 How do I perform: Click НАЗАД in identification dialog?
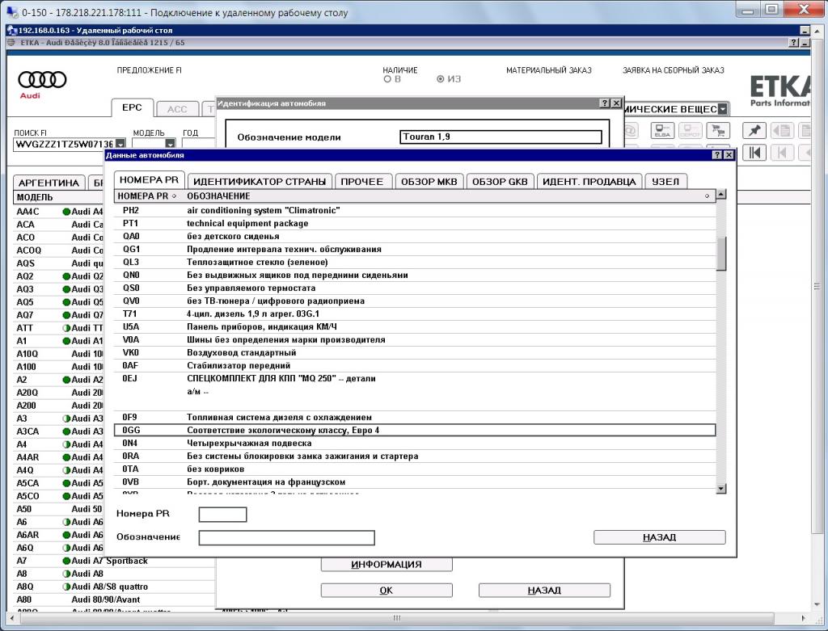(x=544, y=590)
